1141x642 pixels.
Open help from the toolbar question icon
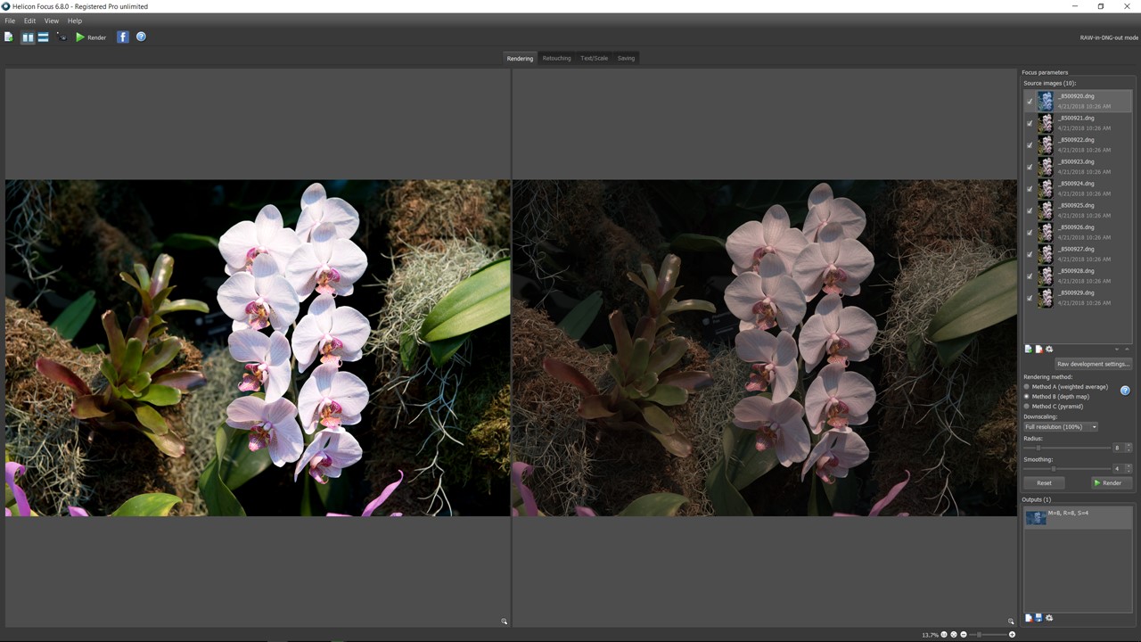pos(141,37)
